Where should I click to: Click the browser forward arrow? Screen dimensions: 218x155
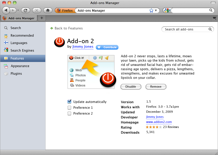(13, 10)
